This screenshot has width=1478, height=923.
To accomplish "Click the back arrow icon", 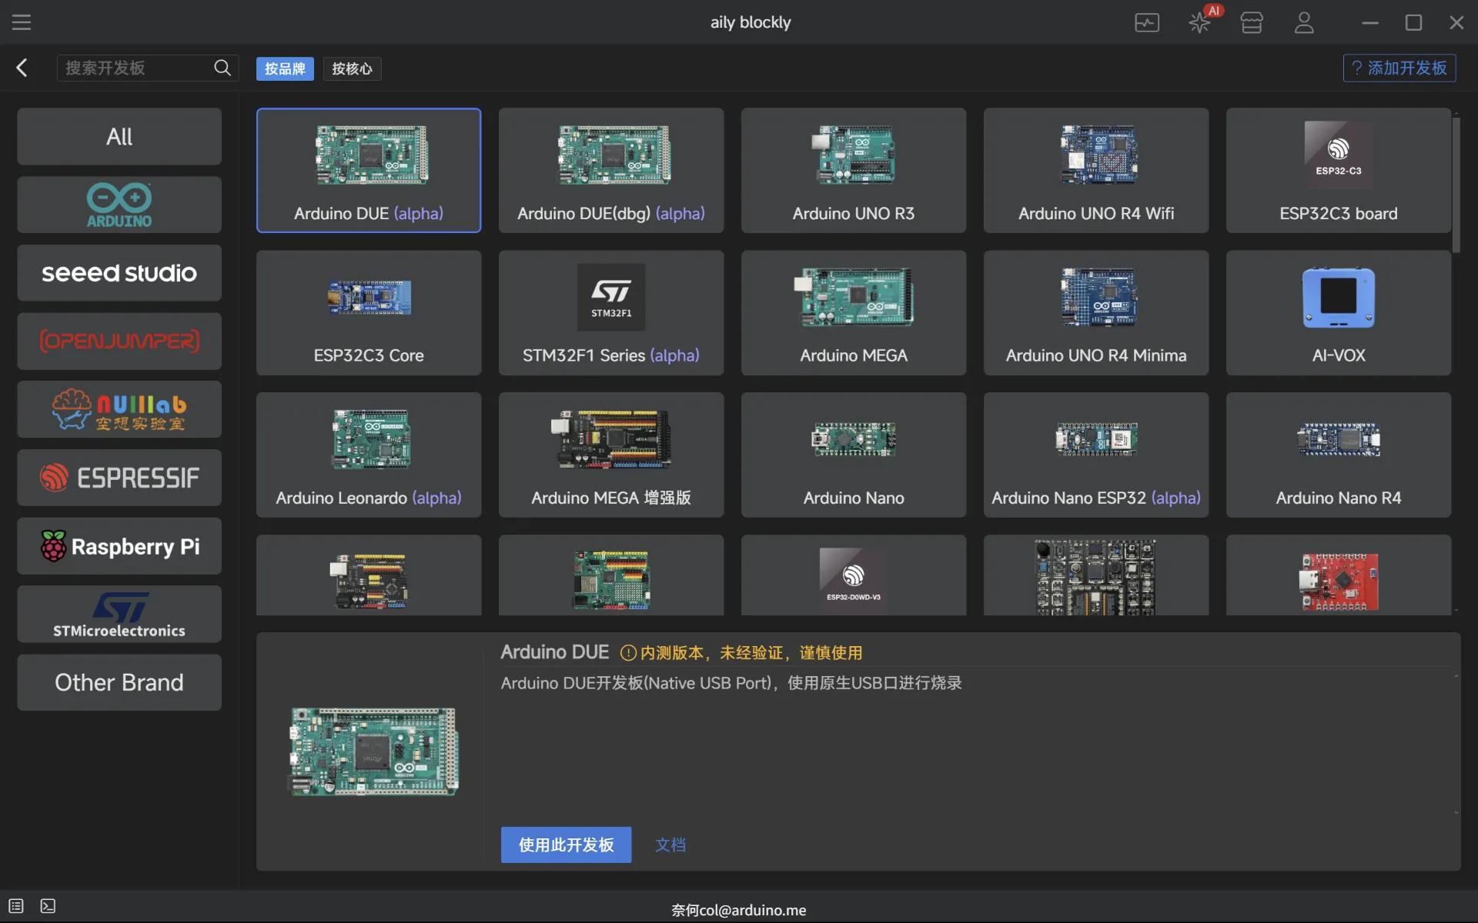I will (22, 68).
